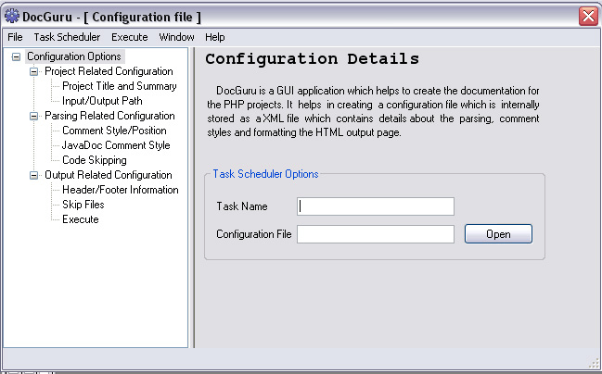
Task: Select JavaDoc Comment Style tree item
Action: pyautogui.click(x=116, y=145)
